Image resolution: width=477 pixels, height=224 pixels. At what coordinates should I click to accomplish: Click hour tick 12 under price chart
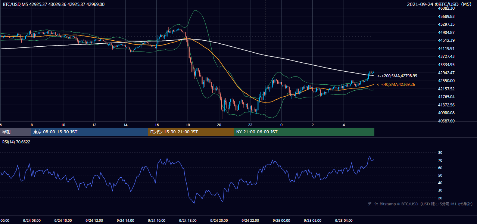(x=94, y=125)
